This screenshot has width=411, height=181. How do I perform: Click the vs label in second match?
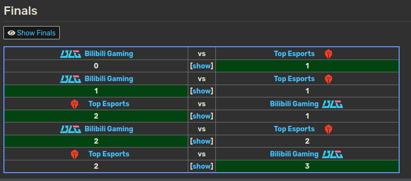click(x=202, y=79)
